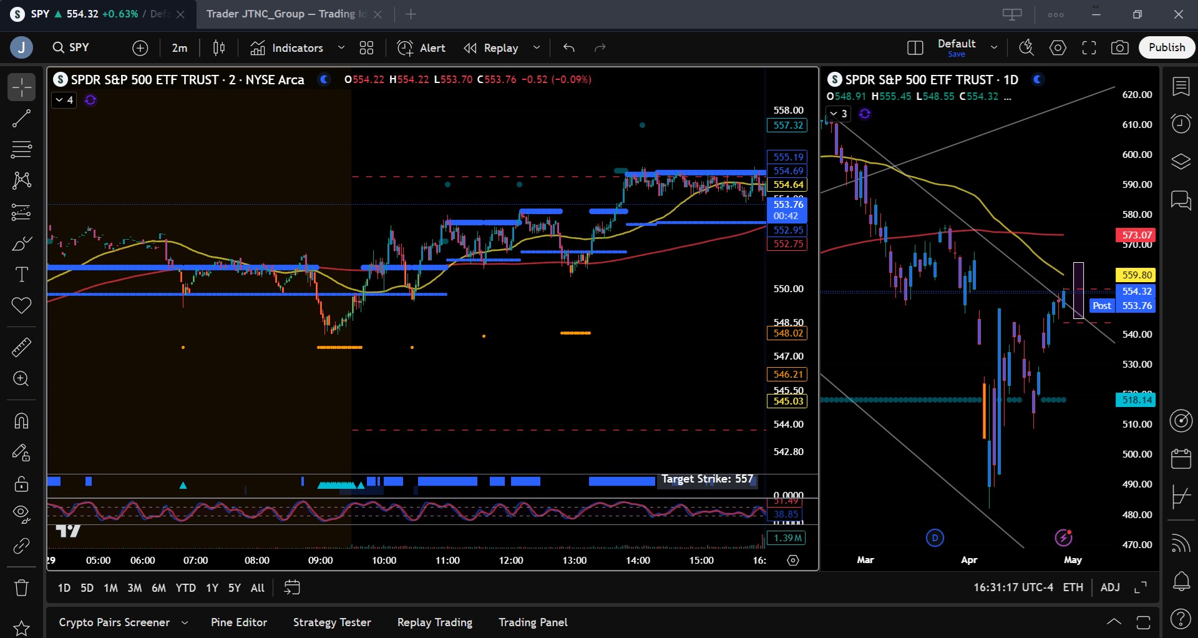Add a symbol to compare
This screenshot has height=638, width=1198.
click(140, 47)
